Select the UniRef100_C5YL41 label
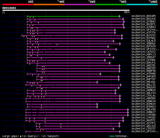The image size is (160, 138). pyautogui.click(x=143, y=96)
